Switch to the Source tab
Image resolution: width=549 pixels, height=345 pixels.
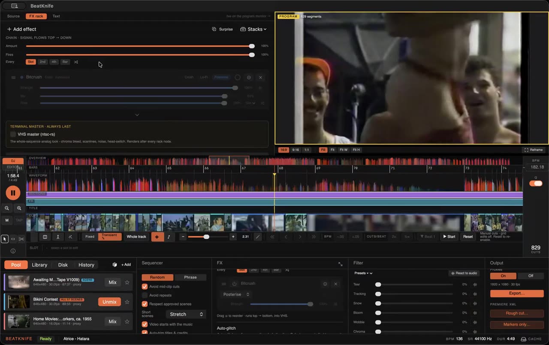click(x=13, y=16)
